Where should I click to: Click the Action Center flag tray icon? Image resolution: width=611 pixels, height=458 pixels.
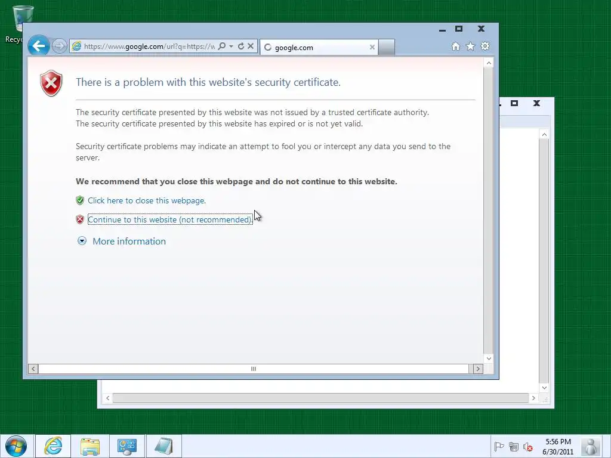[x=499, y=447]
